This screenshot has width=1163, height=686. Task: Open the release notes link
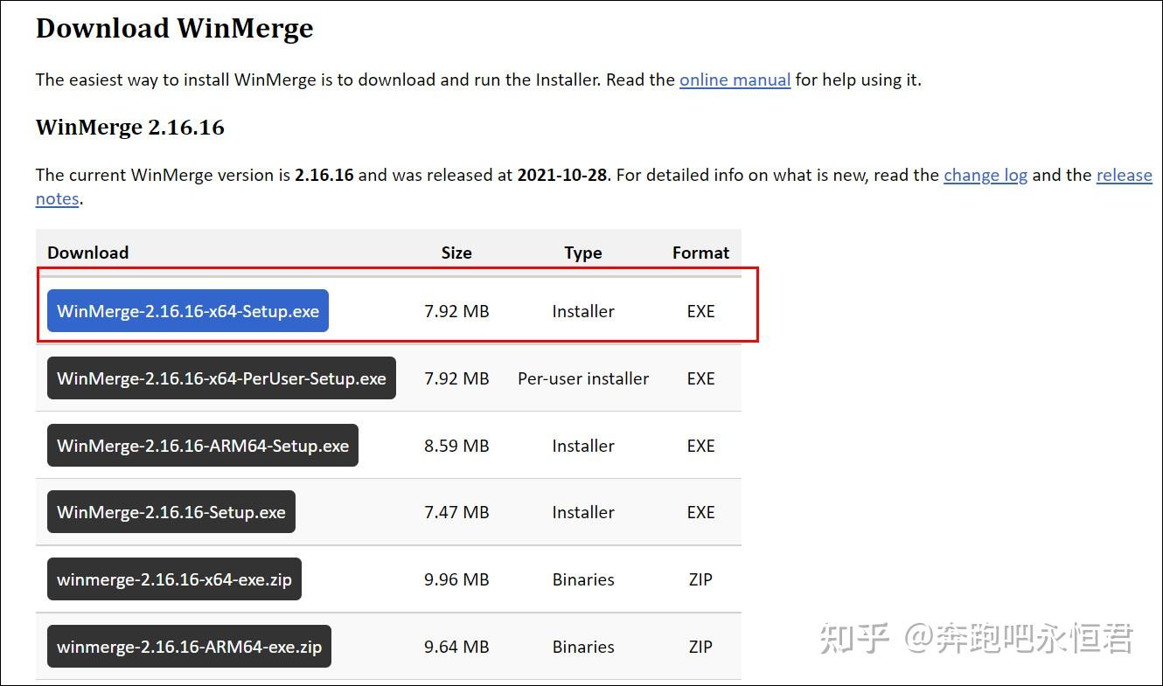(x=1124, y=175)
